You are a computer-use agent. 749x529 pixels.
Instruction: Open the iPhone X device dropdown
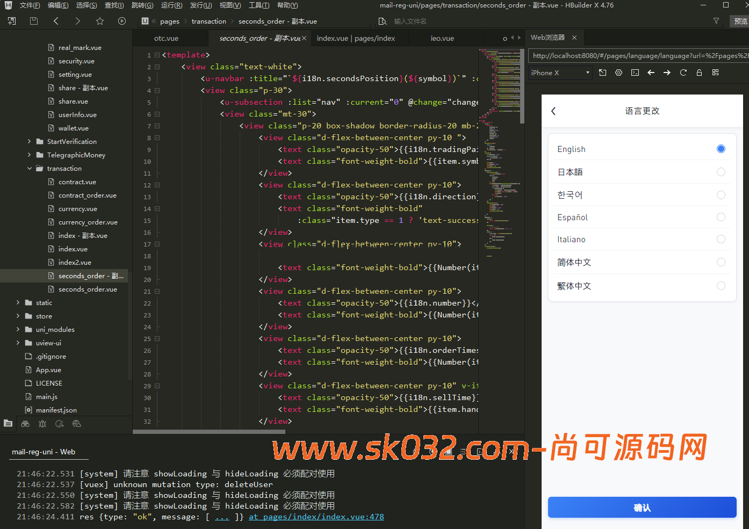[560, 73]
